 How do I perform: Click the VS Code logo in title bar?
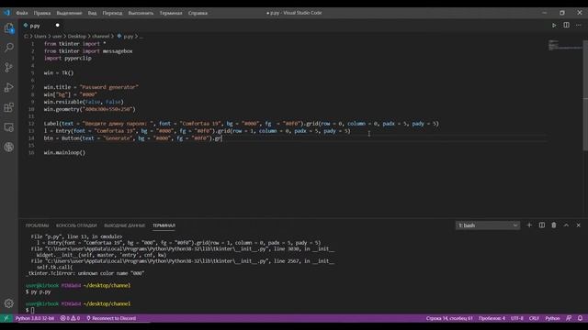coord(6,13)
